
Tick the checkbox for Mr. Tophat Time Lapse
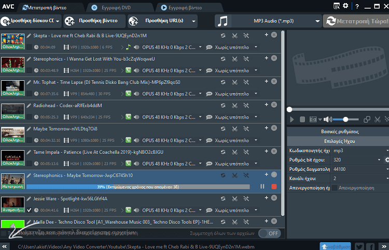coord(29,94)
